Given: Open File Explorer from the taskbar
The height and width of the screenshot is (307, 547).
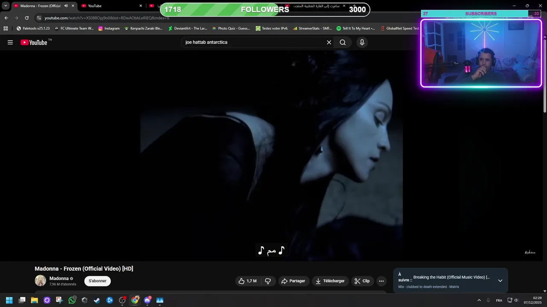Looking at the screenshot, I should pos(34,300).
